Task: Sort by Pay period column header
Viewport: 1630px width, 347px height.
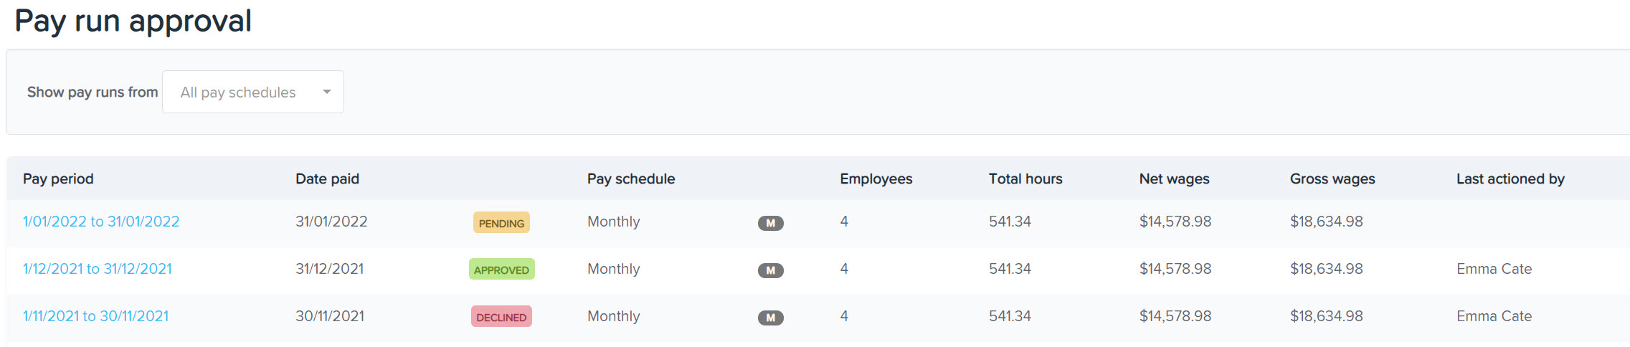Action: point(58,179)
